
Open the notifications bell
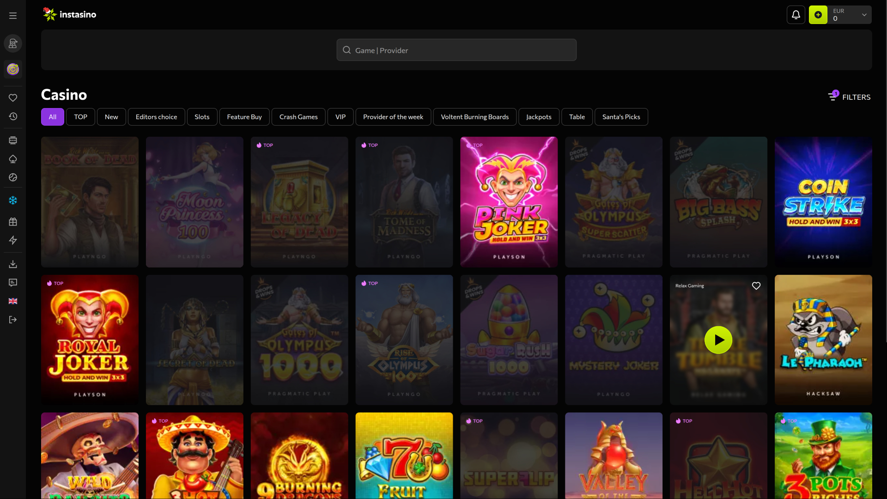tap(796, 14)
